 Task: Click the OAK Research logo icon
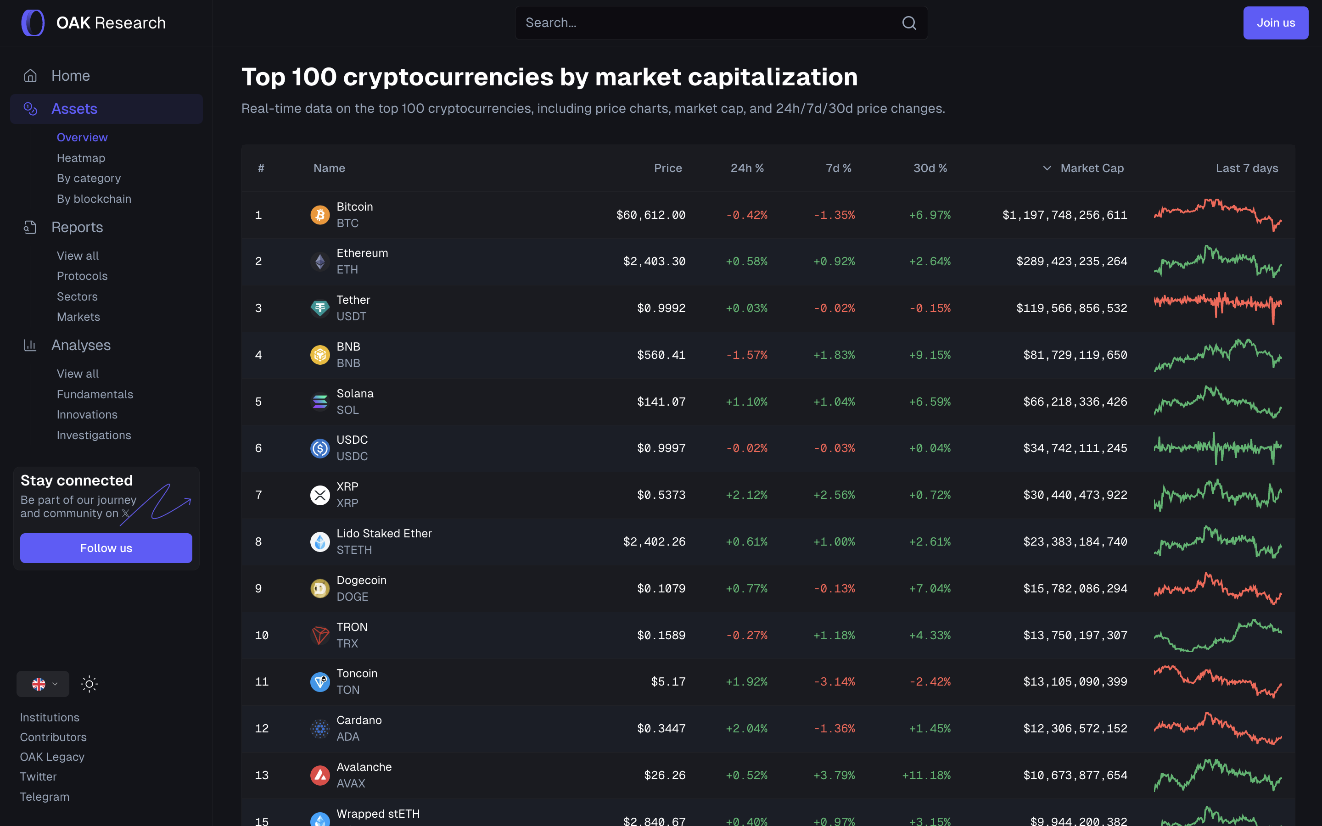point(33,23)
